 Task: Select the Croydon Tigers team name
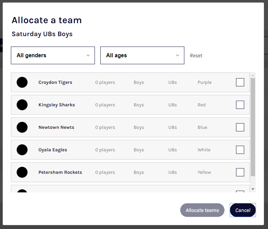[55, 82]
